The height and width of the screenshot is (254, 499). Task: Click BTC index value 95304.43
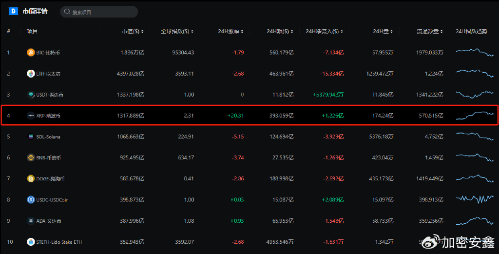coord(183,53)
